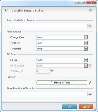The image size is (98, 112).
Task: Open the Fill Character Blank combo box
Action: coord(62,66)
